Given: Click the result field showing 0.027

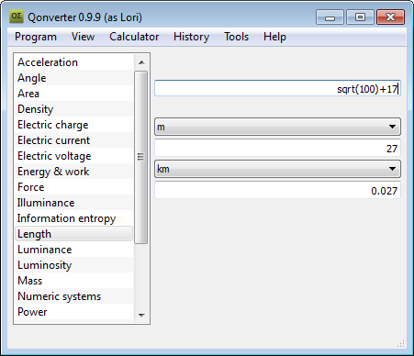Looking at the screenshot, I should (x=277, y=191).
